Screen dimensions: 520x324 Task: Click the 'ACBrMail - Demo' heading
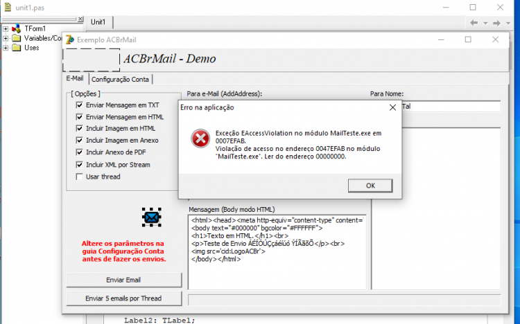click(170, 59)
